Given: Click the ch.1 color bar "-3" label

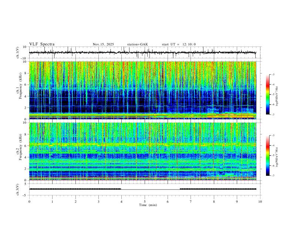Looking at the screenshot, I should click(x=273, y=74).
